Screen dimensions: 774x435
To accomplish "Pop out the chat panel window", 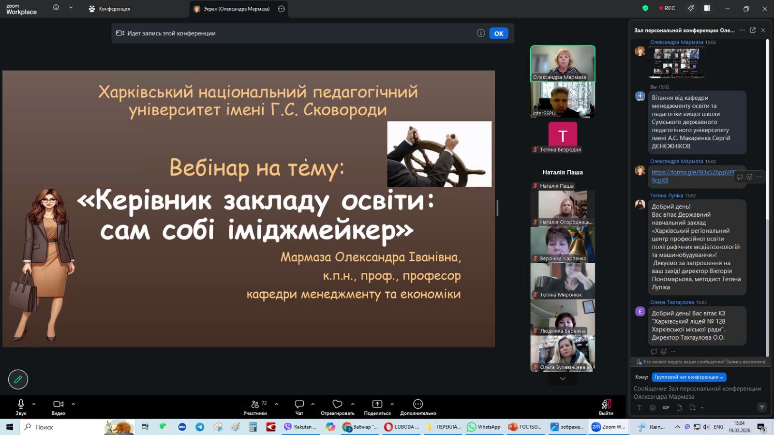I will click(x=753, y=30).
